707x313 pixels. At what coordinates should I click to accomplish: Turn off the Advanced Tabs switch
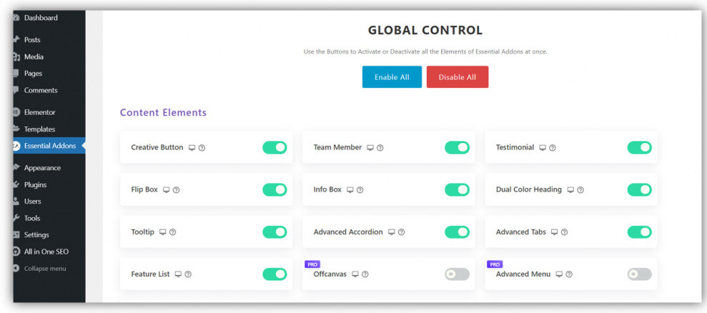639,232
